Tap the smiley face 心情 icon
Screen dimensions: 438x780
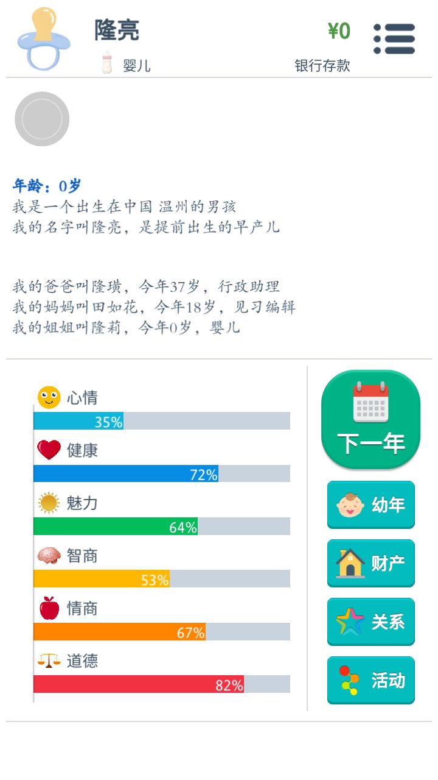click(x=49, y=397)
